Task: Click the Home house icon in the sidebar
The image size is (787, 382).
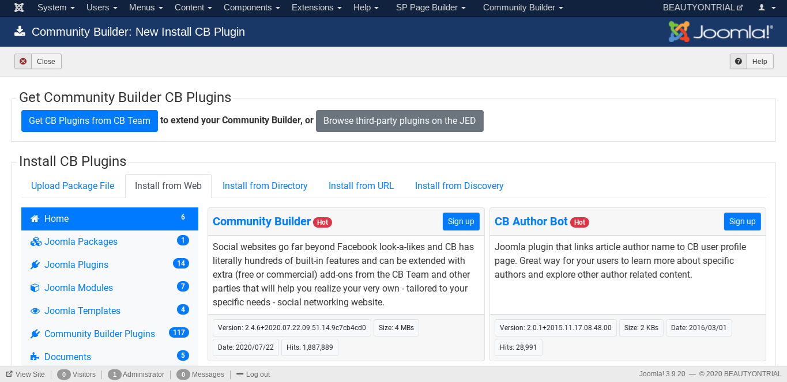Action: tap(35, 218)
